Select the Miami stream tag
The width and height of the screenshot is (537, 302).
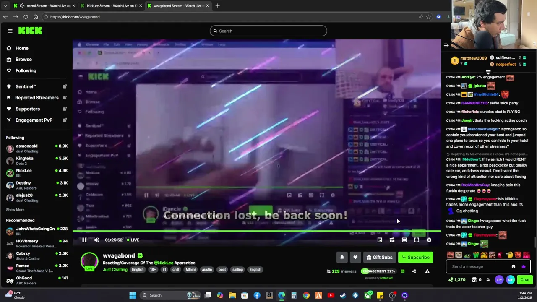[x=190, y=270]
